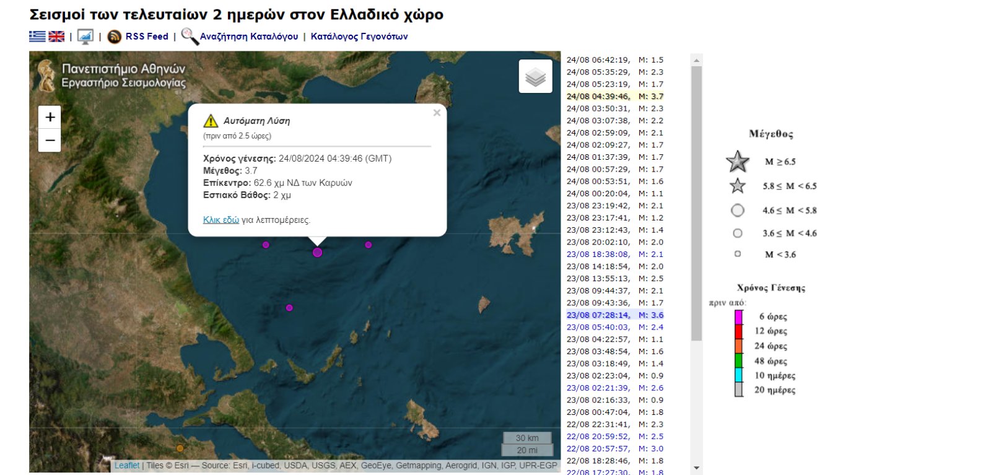
Task: Select event 22/08 18:28:46 M: 1.8
Action: (615, 461)
